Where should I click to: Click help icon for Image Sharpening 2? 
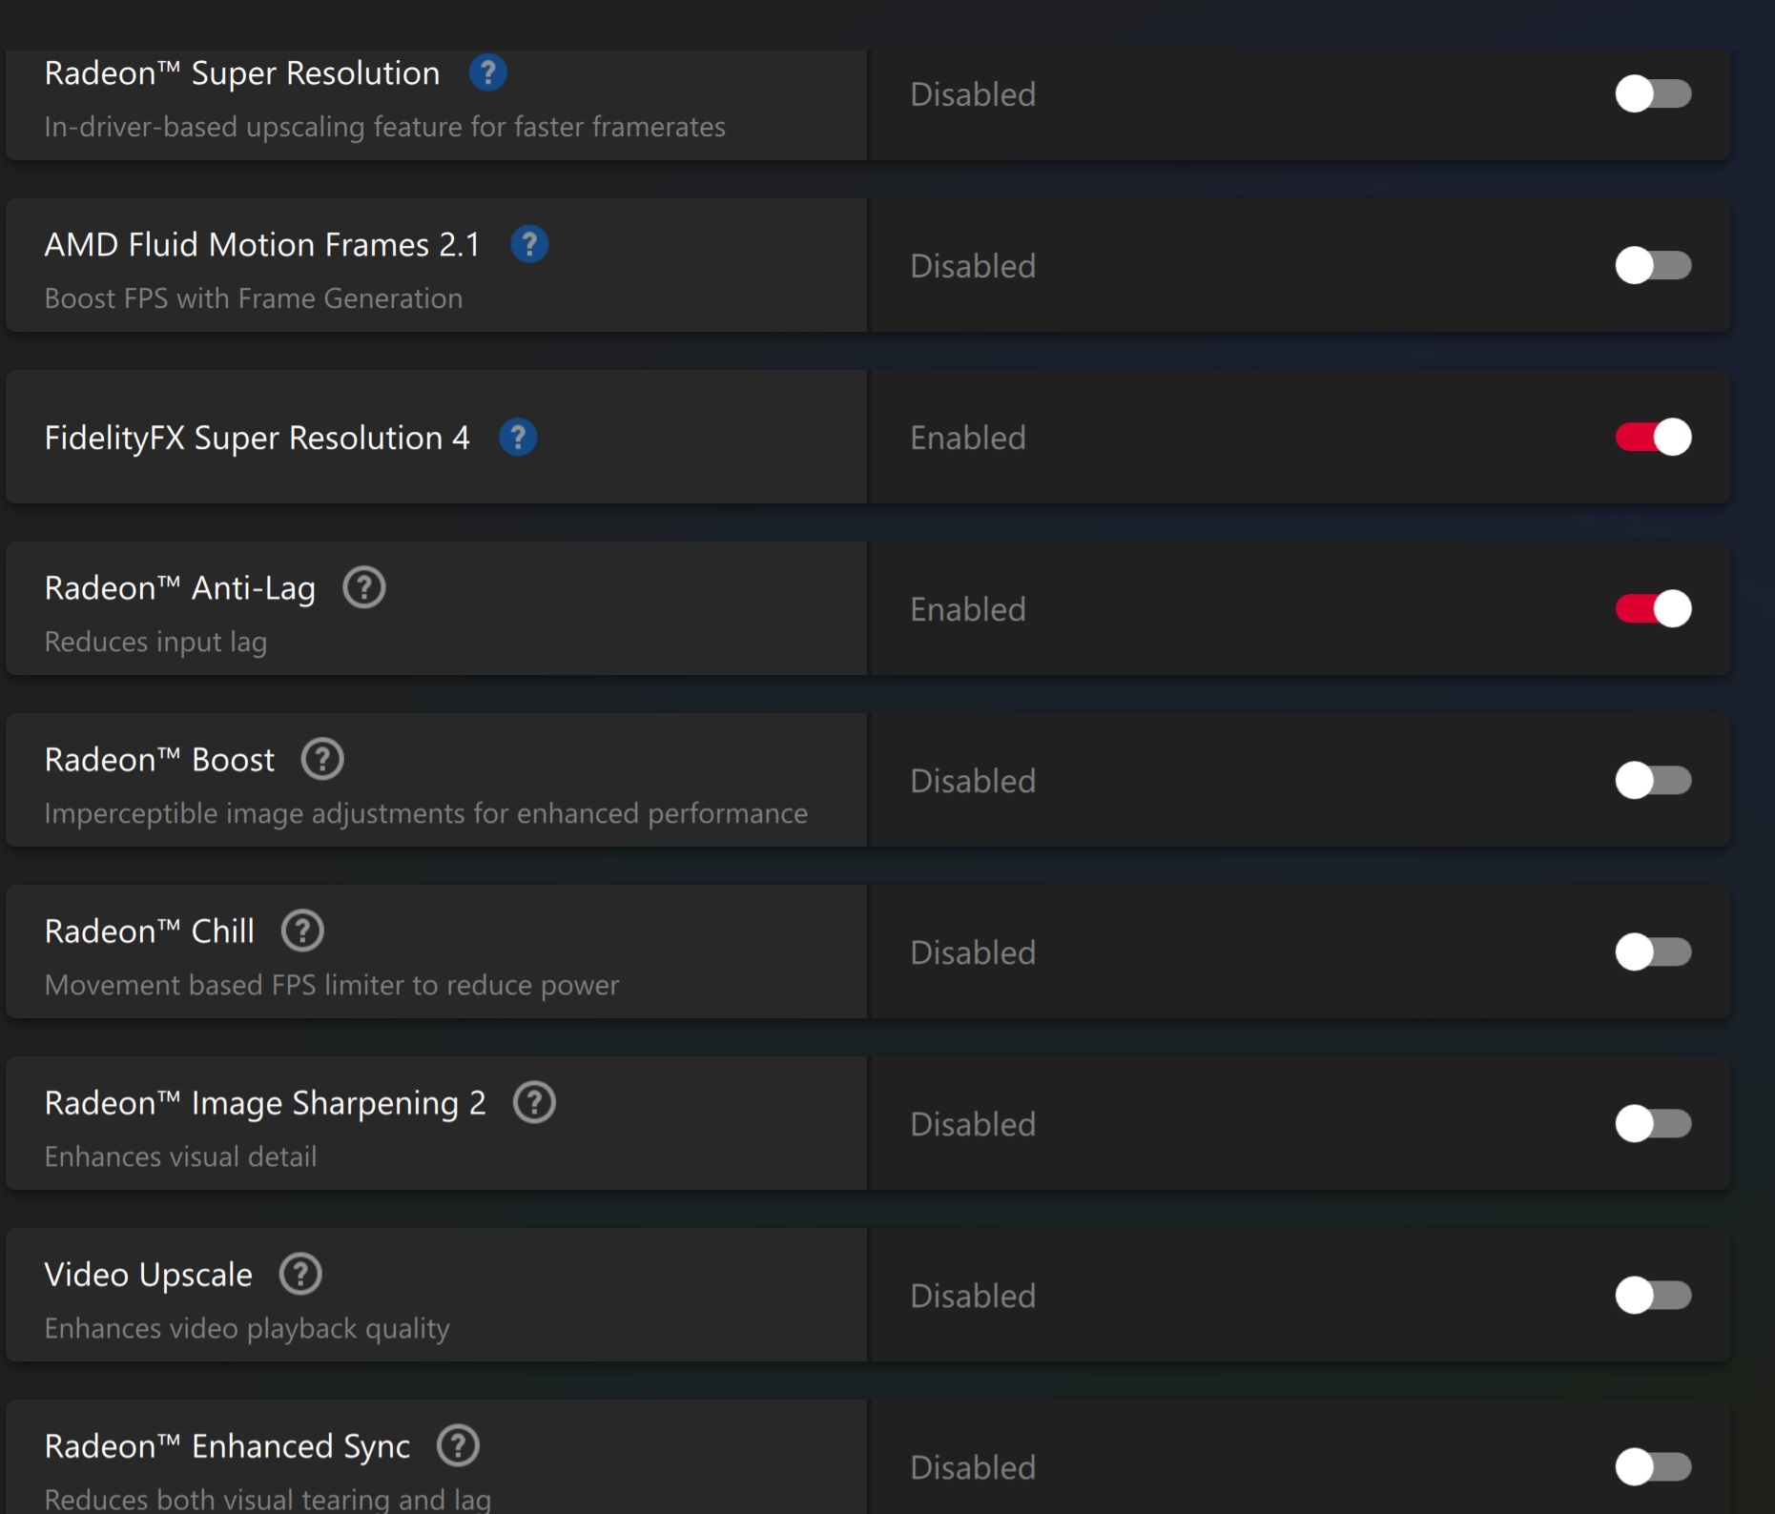click(534, 1103)
